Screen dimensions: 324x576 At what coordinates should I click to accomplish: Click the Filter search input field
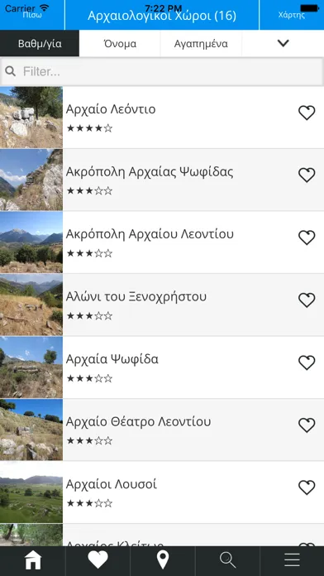coord(162,72)
